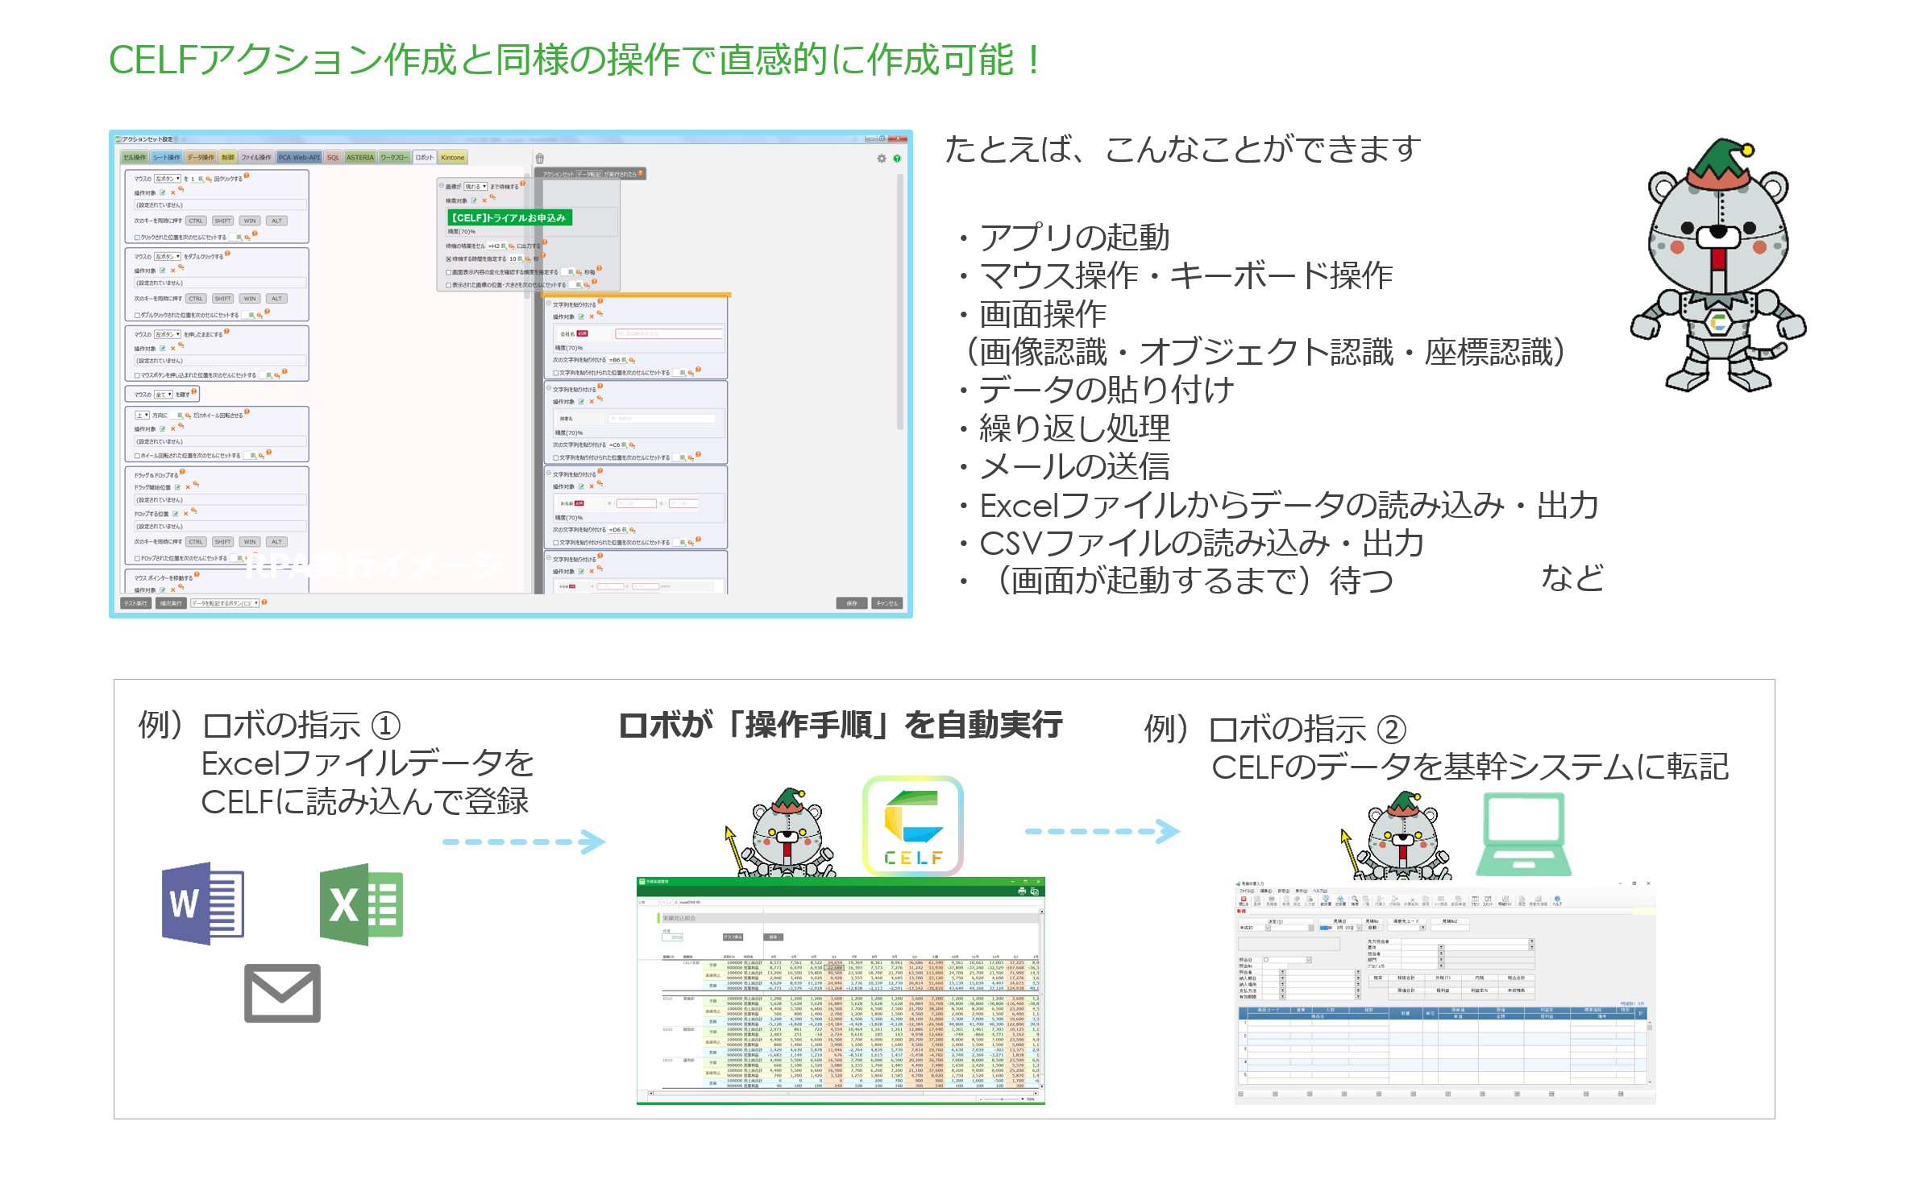Click the trash can delete icon
1906x1183 pixels.
click(x=540, y=159)
